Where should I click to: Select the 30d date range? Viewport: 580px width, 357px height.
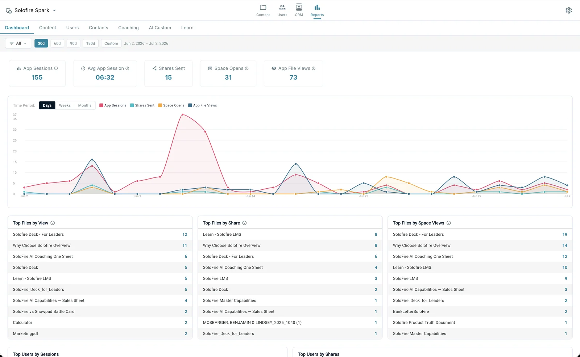(41, 43)
